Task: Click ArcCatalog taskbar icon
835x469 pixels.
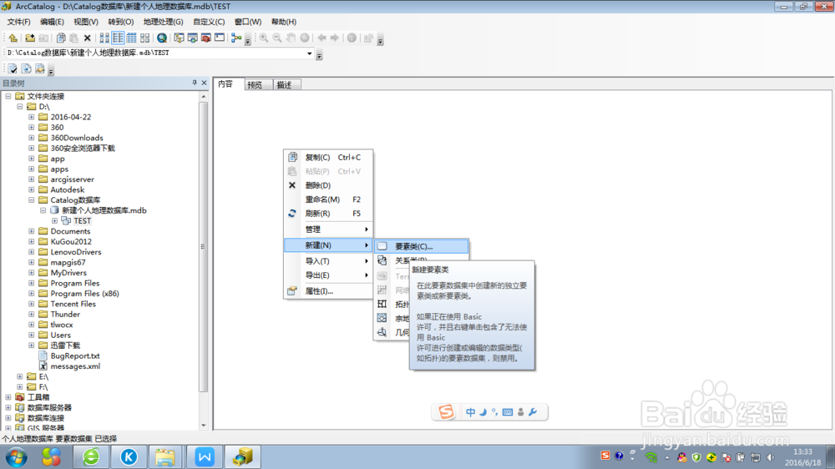Action: (x=243, y=457)
